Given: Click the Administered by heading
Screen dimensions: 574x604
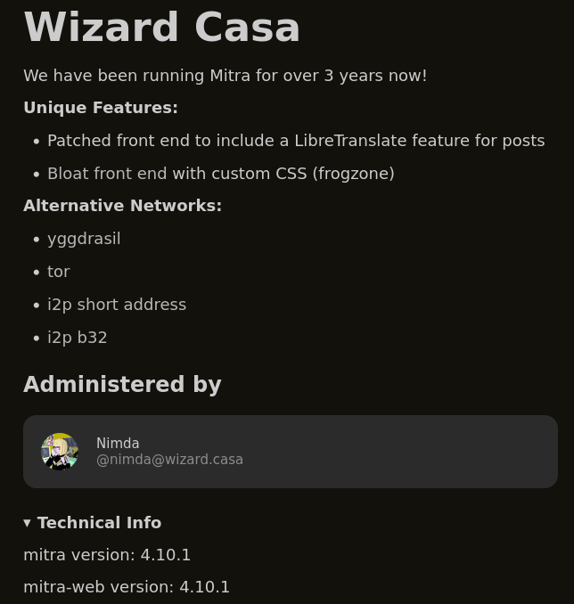Looking at the screenshot, I should [122, 385].
